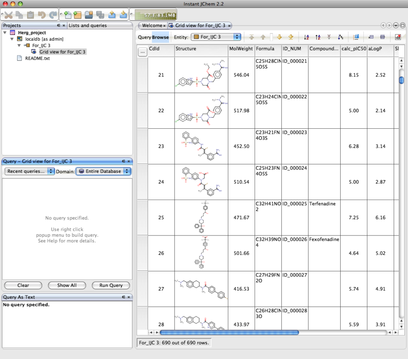Open the Entity dropdown showing For_IJC 3

tap(216, 37)
